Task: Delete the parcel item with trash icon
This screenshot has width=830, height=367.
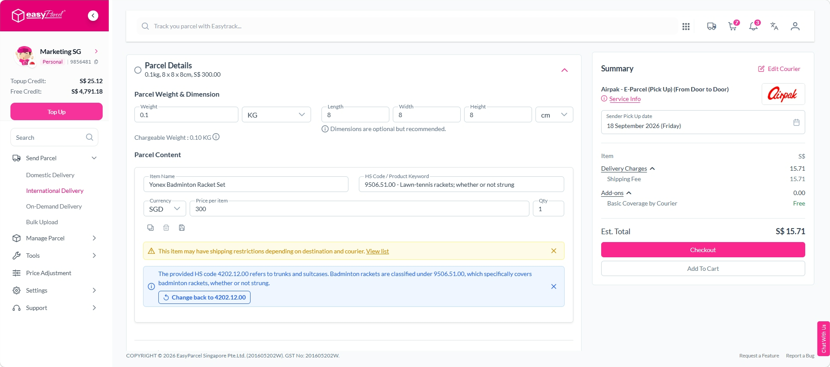Action: tap(166, 228)
